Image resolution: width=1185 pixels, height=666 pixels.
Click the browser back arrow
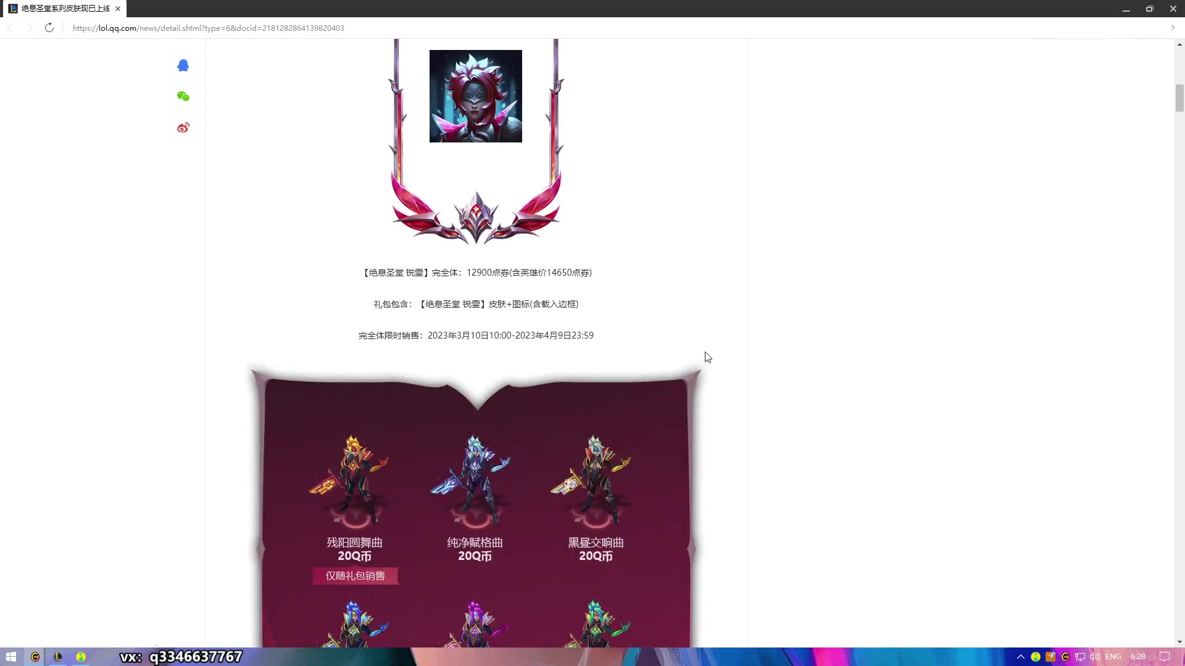tap(10, 28)
